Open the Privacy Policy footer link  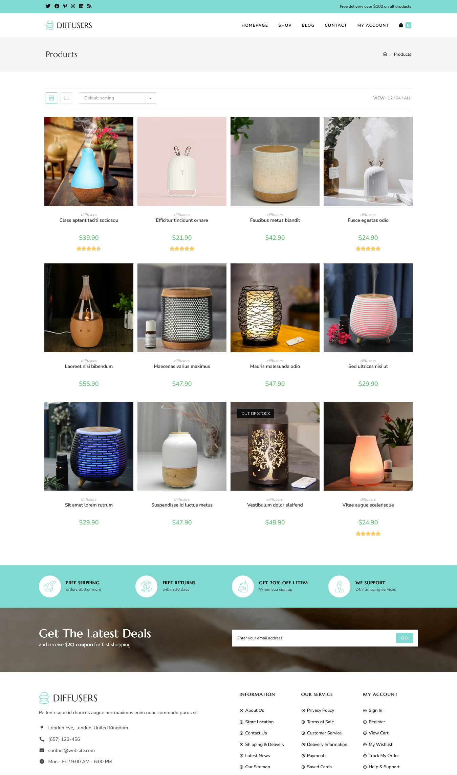pyautogui.click(x=320, y=710)
